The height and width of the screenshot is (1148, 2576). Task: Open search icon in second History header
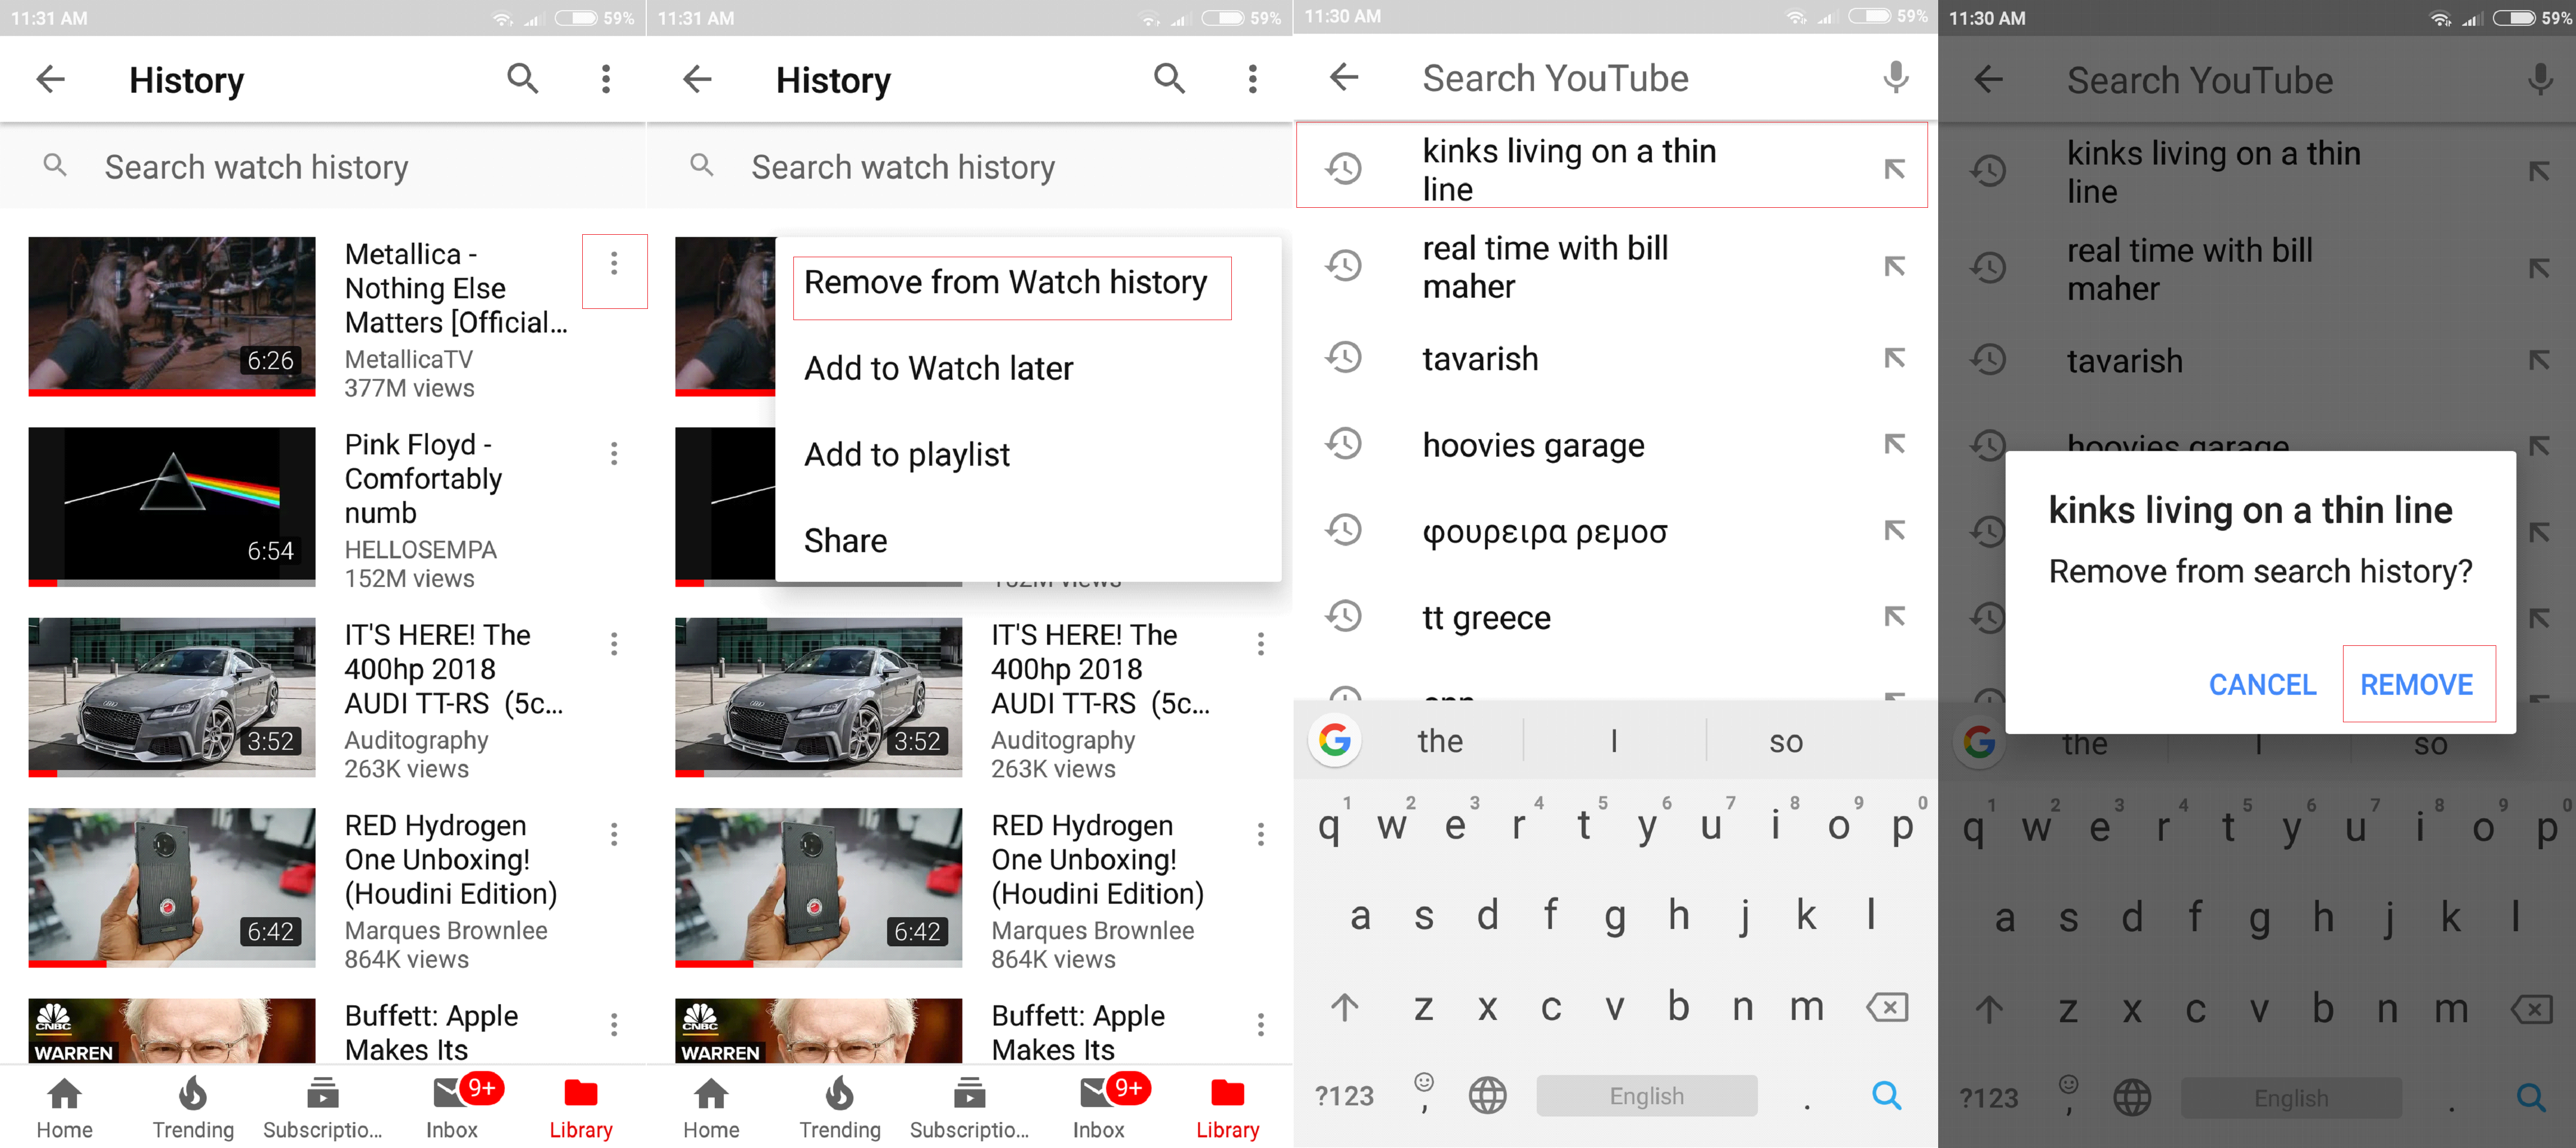point(1169,78)
